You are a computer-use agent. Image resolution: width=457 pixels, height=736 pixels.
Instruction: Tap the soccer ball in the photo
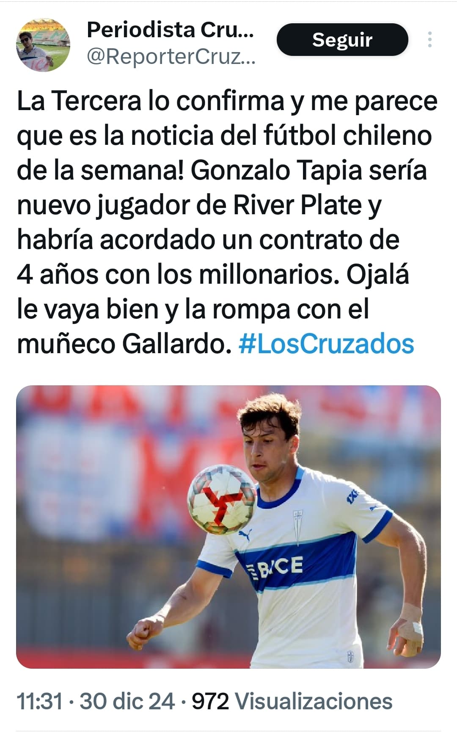pos(222,499)
